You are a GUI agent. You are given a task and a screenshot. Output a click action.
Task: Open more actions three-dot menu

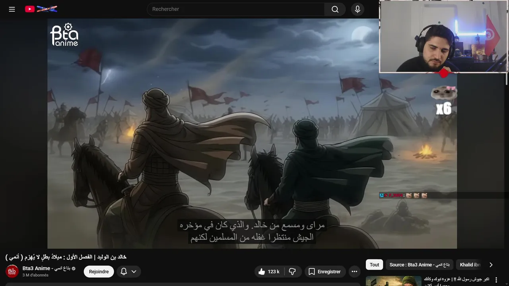[x=354, y=272]
